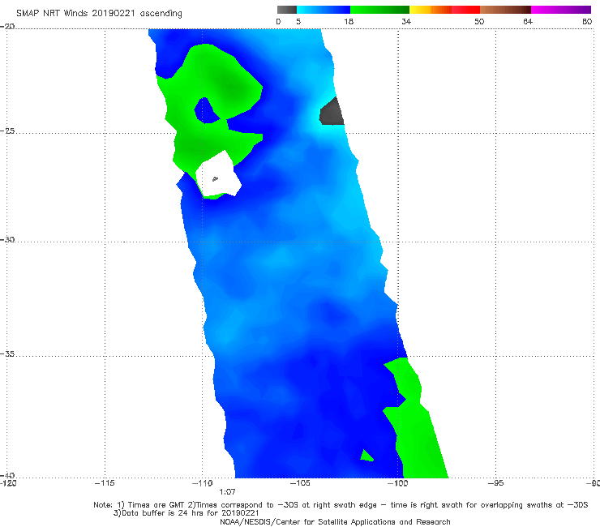Click the green 18–34 color bar segment
The height and width of the screenshot is (527, 600).
(379, 10)
